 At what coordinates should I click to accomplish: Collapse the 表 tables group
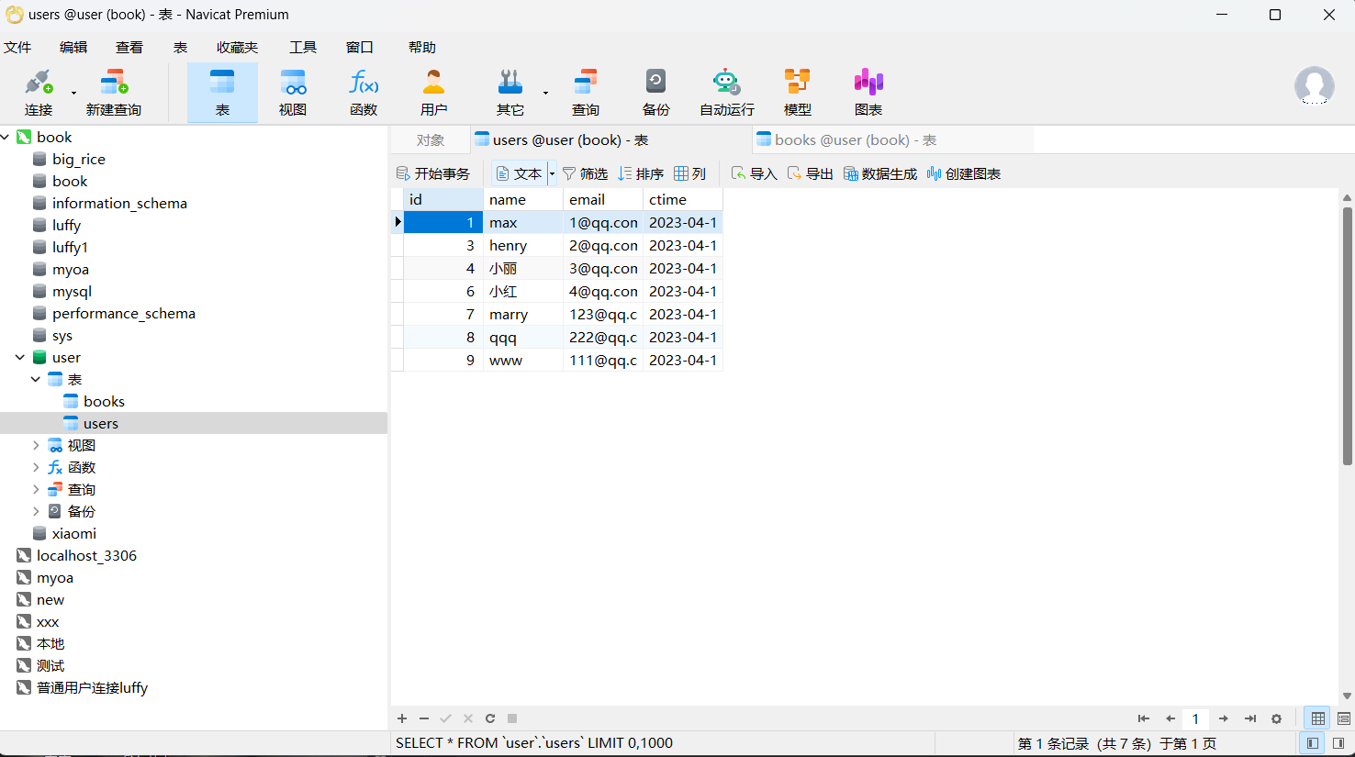click(36, 379)
